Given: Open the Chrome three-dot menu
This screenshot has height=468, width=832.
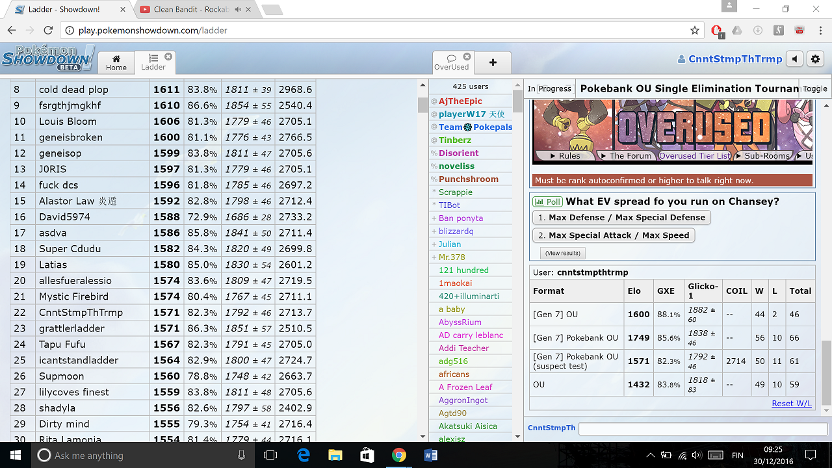Looking at the screenshot, I should 820,31.
